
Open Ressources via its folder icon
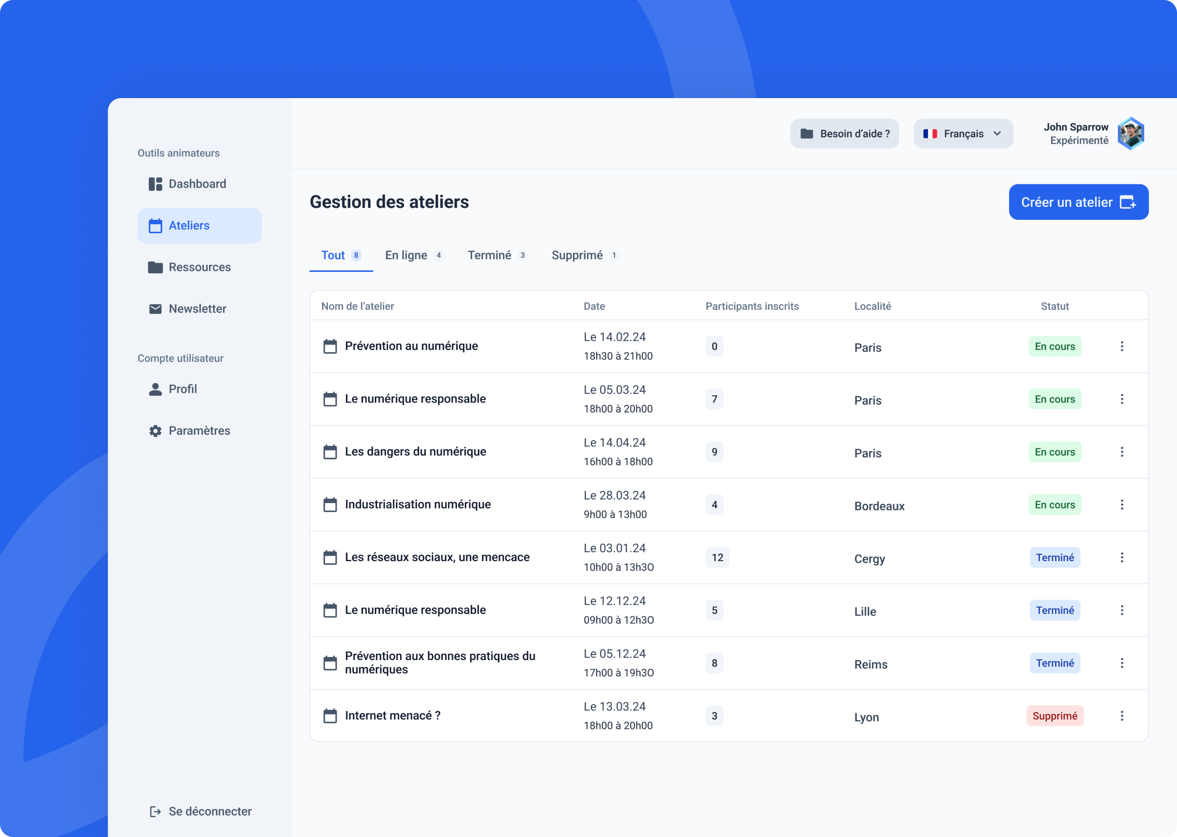tap(156, 267)
